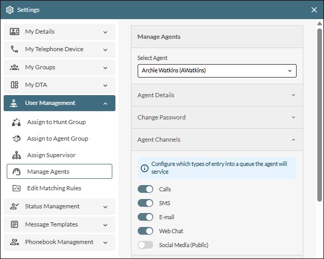Click the Web Chat label text
This screenshot has height=259, width=324.
pyautogui.click(x=171, y=231)
